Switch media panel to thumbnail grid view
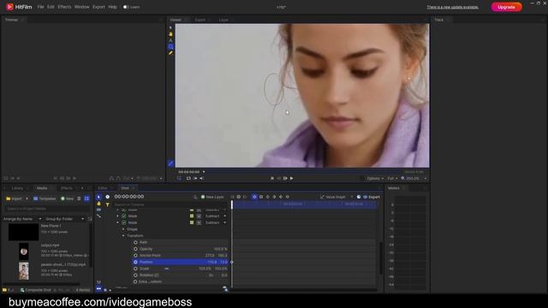The height and width of the screenshot is (308, 548). tap(86, 198)
